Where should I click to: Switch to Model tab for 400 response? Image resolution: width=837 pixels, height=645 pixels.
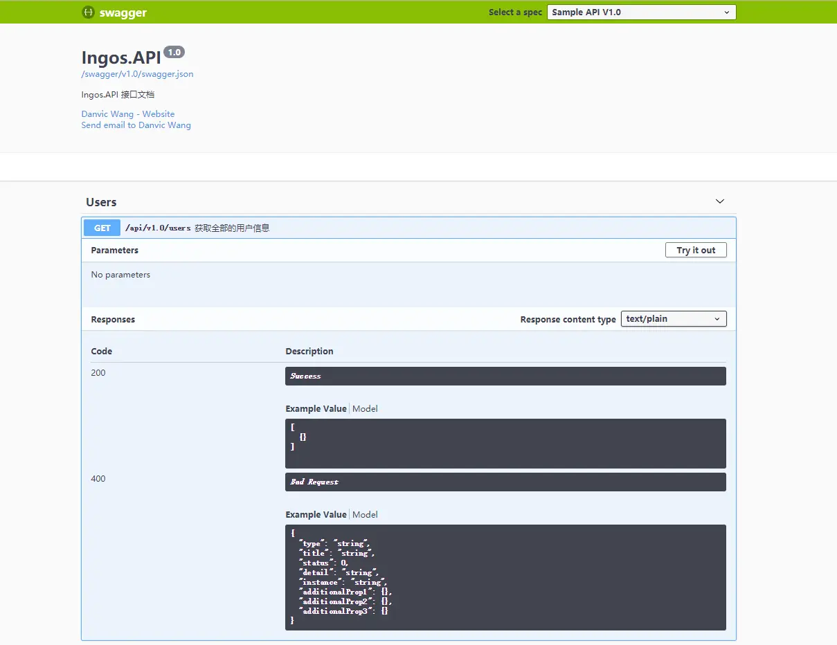click(365, 515)
